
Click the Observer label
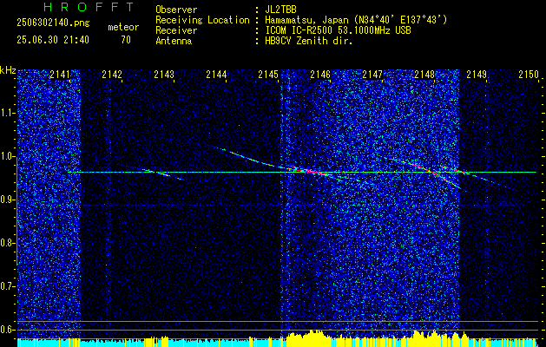176,10
